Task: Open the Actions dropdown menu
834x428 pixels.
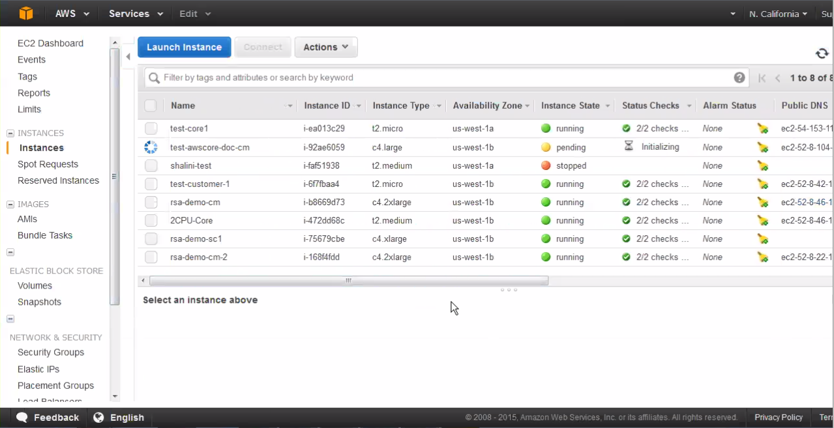Action: [x=325, y=47]
